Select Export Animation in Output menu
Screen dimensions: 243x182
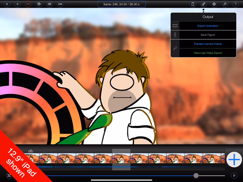coord(208,26)
